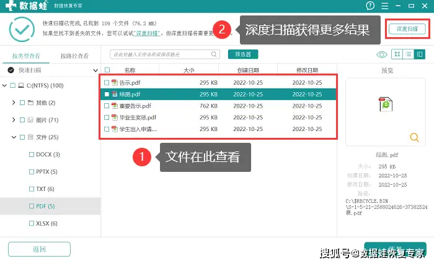This screenshot has width=434, height=264.
Task: Check the 文件 (25) checkbox
Action: tap(22, 137)
